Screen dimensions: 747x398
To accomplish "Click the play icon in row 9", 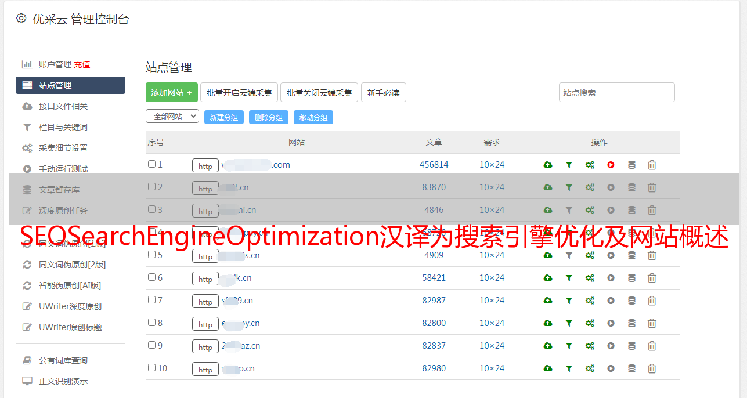I will point(611,346).
